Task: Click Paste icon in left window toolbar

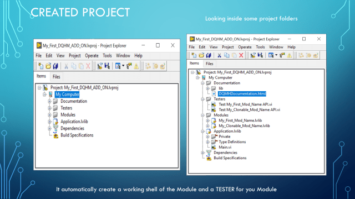Action: click(x=81, y=66)
